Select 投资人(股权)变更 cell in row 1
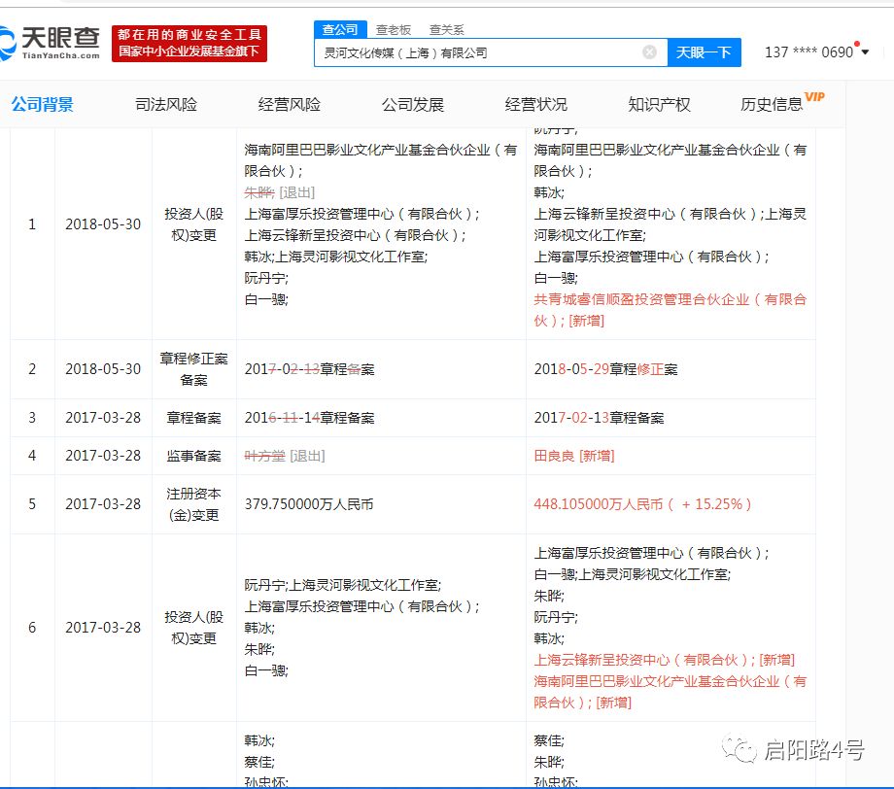Viewport: 894px width, 789px height. coord(193,224)
